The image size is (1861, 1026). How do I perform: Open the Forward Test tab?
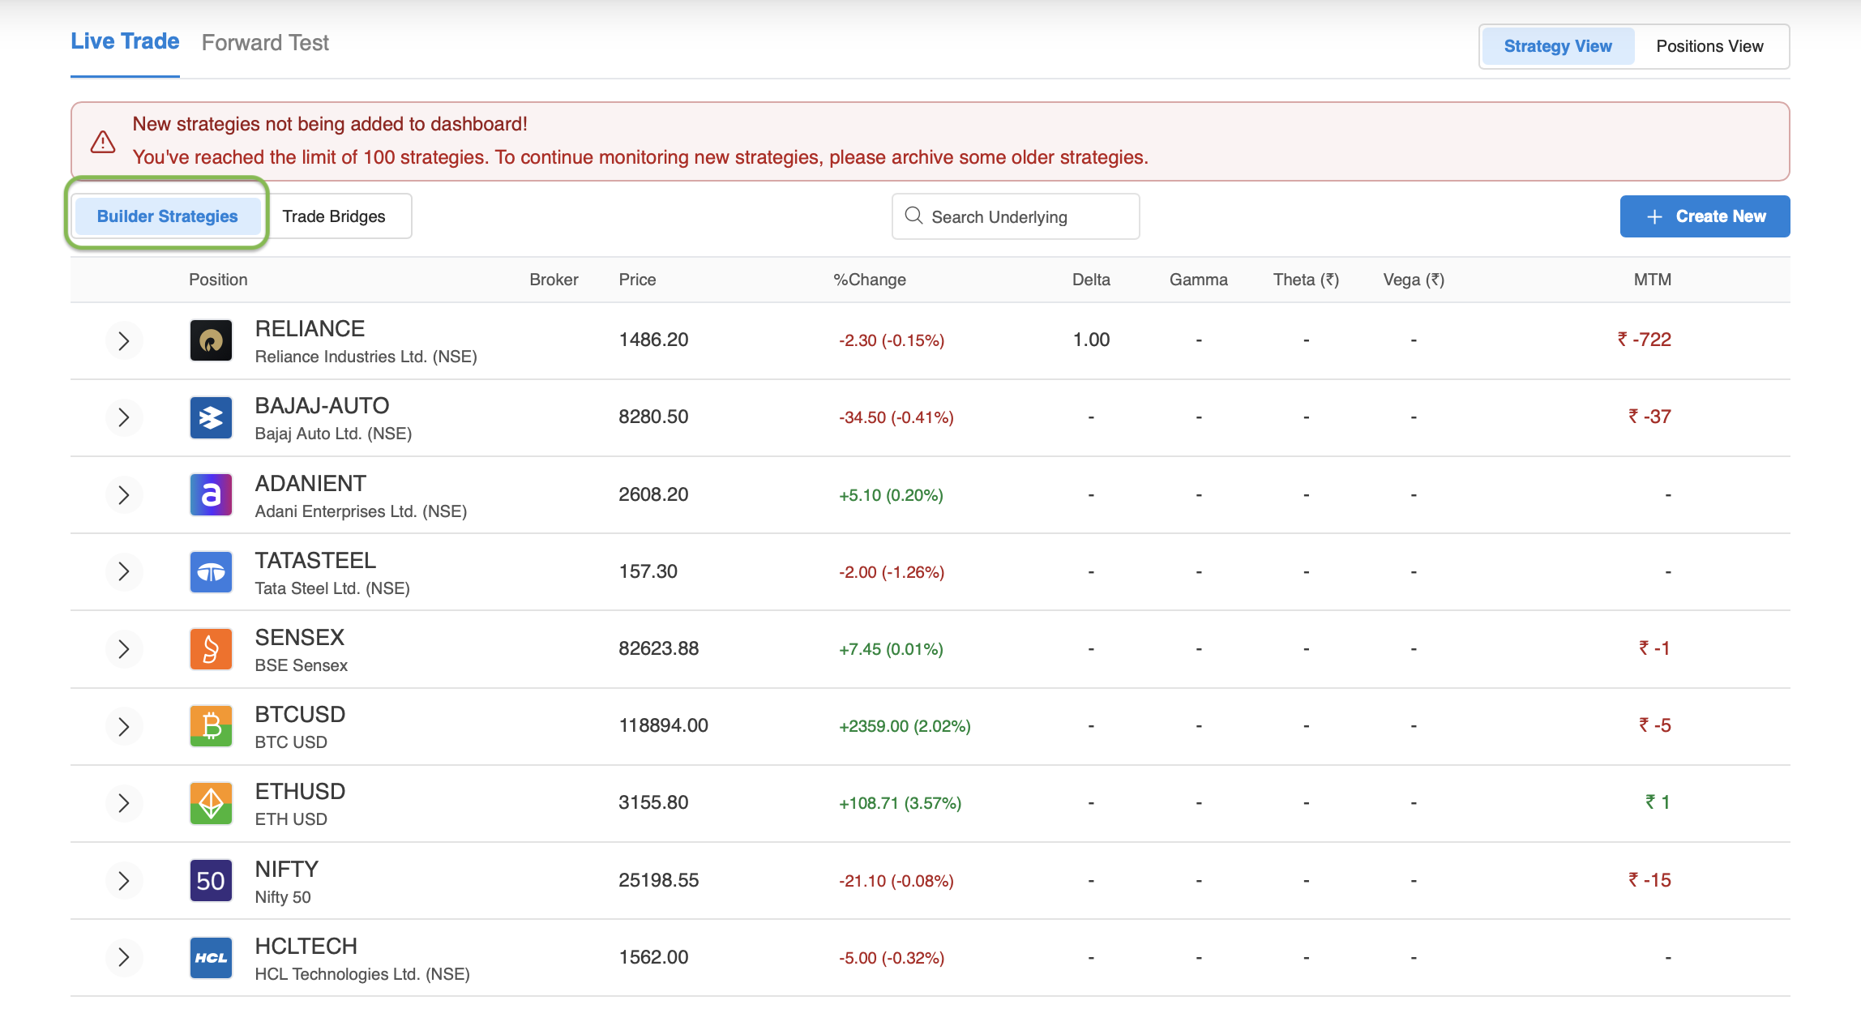pyautogui.click(x=265, y=43)
